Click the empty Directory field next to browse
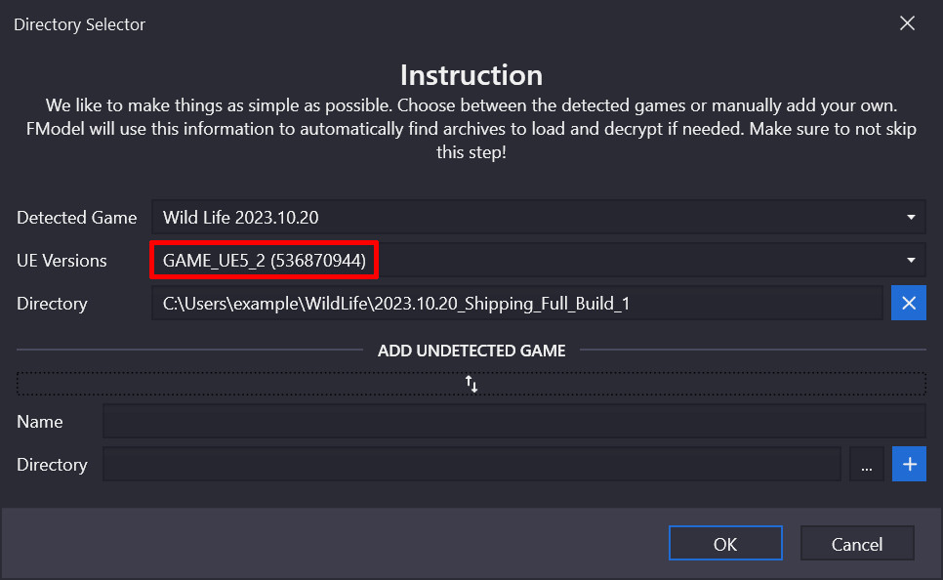 pyautogui.click(x=471, y=465)
